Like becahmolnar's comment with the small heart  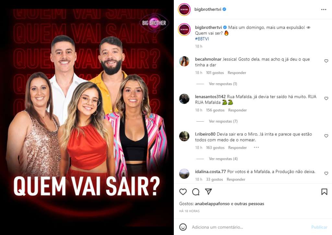click(x=326, y=61)
